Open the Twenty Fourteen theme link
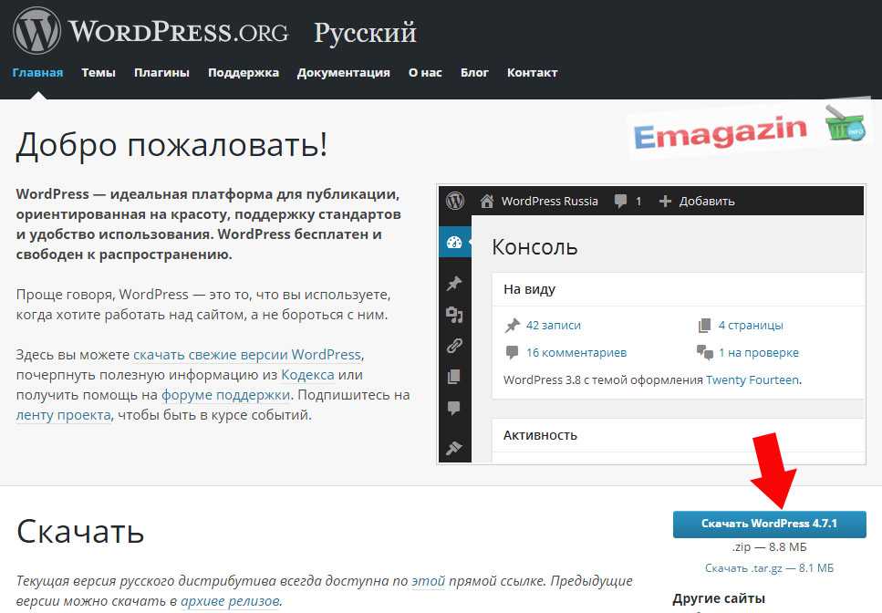The image size is (882, 613). (752, 379)
